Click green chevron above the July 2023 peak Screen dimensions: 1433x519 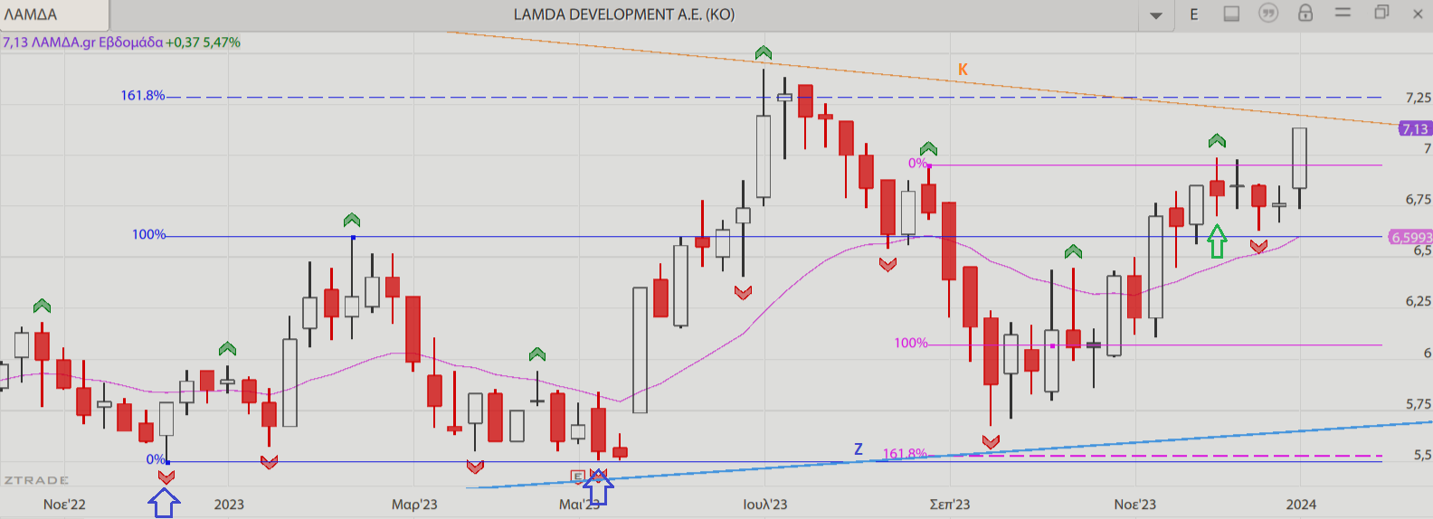tap(764, 52)
